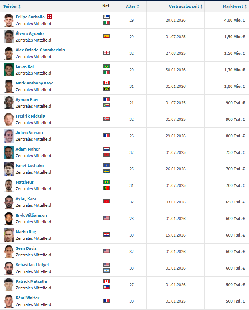249x310 pixels.
Task: Click Spain flag in Álvaro Aguado's row
Action: click(x=106, y=36)
